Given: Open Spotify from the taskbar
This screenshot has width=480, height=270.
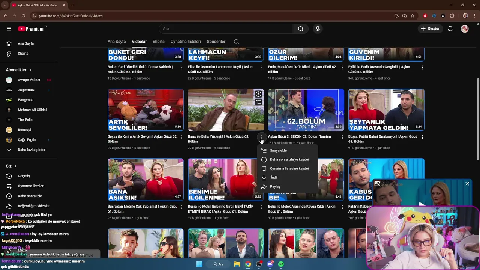Looking at the screenshot, I should pos(281,264).
